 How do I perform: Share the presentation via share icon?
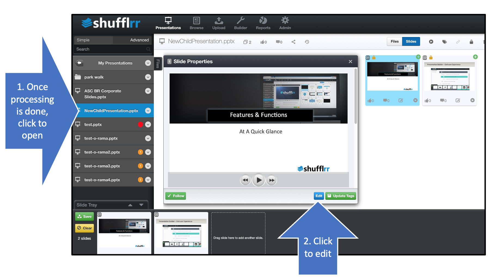coord(293,42)
